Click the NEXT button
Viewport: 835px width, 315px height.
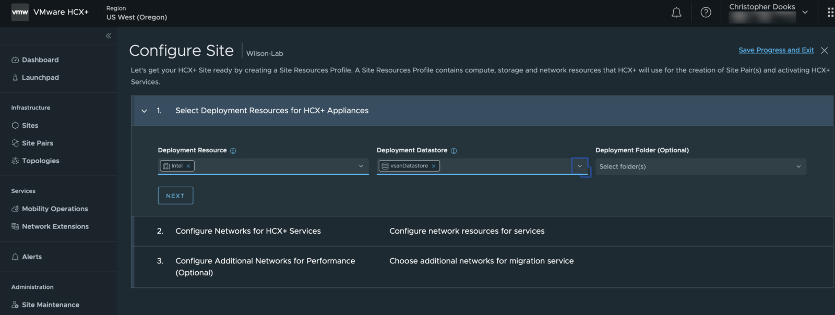coord(175,196)
